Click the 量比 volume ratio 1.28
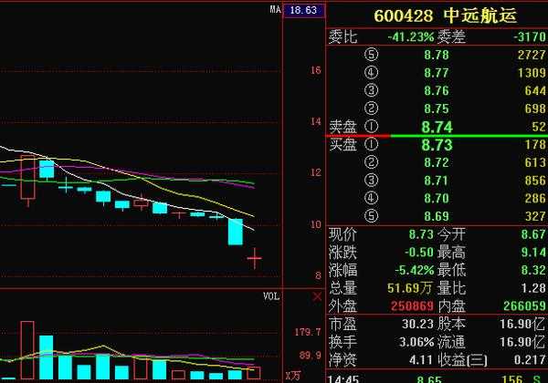The image size is (548, 383). coord(533,288)
